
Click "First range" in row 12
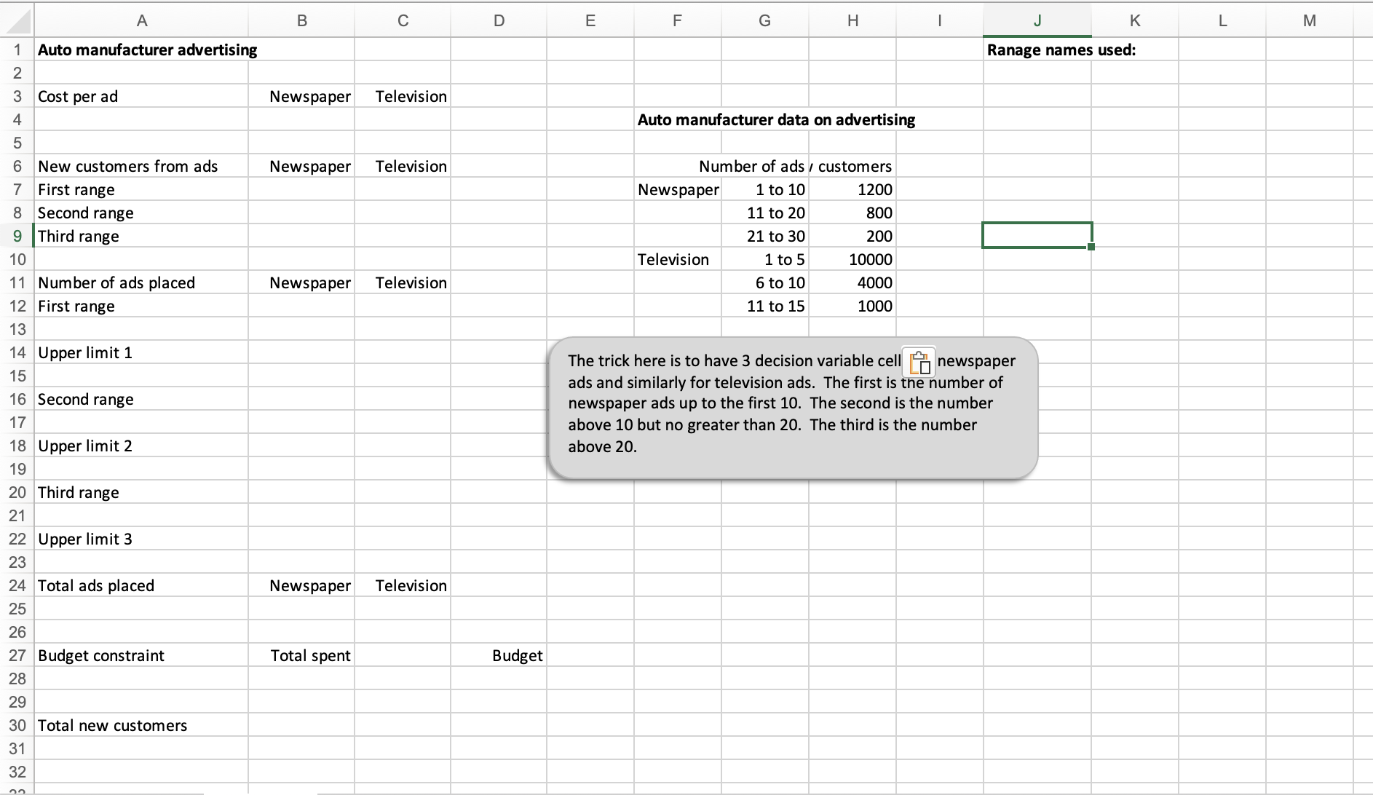click(76, 306)
